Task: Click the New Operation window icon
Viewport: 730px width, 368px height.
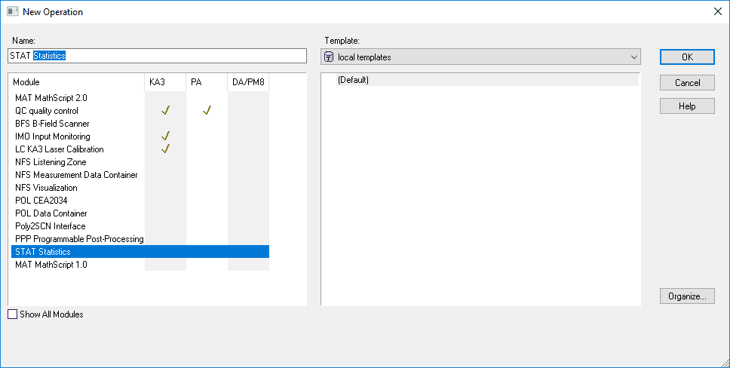Action: tap(13, 11)
